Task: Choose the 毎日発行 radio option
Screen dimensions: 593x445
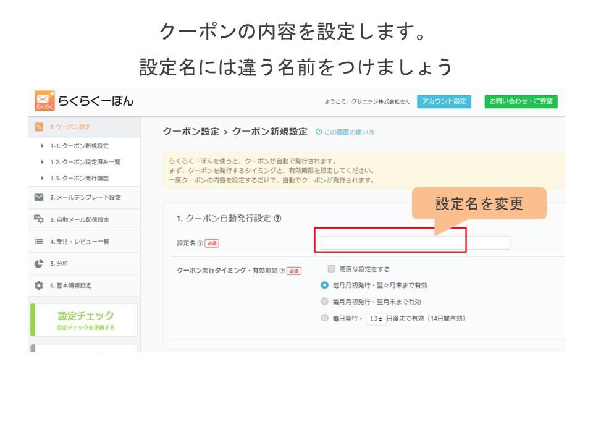Action: 325,318
